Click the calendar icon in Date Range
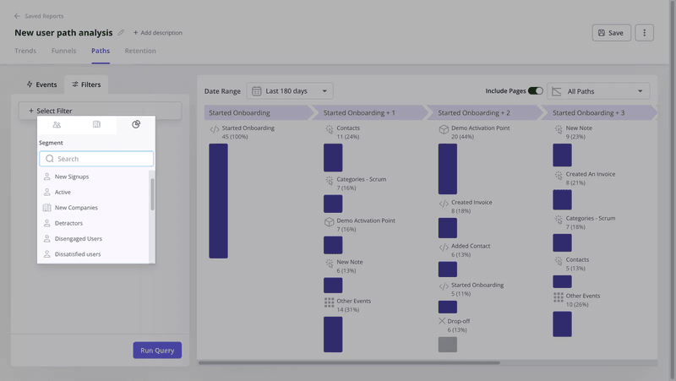676x381 pixels. pos(257,91)
